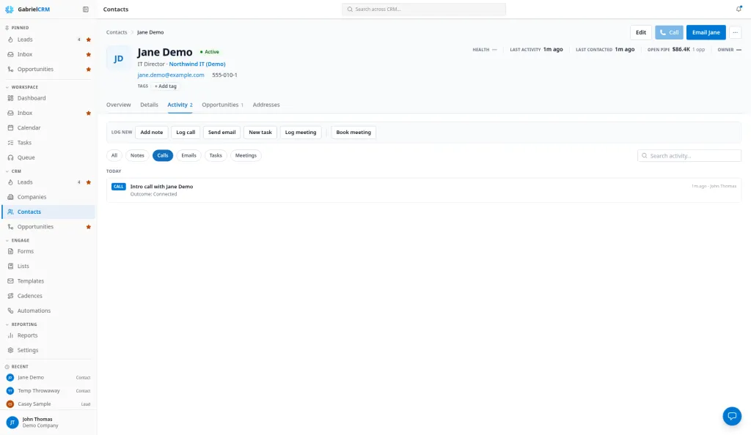Unpin pinned Leads via its star

click(x=89, y=40)
